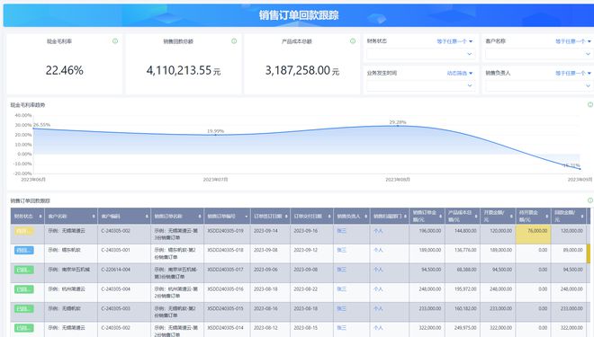Viewport: 594px width, 337px height.
Task: Click order number XSDD240305-019
Action: tap(225, 231)
